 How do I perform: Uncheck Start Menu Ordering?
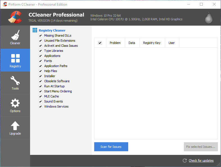[x=40, y=91]
